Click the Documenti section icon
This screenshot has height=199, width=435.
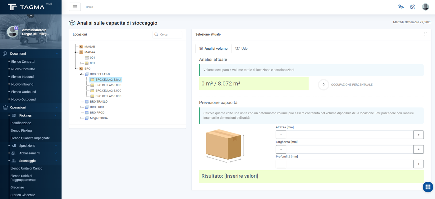(5, 54)
